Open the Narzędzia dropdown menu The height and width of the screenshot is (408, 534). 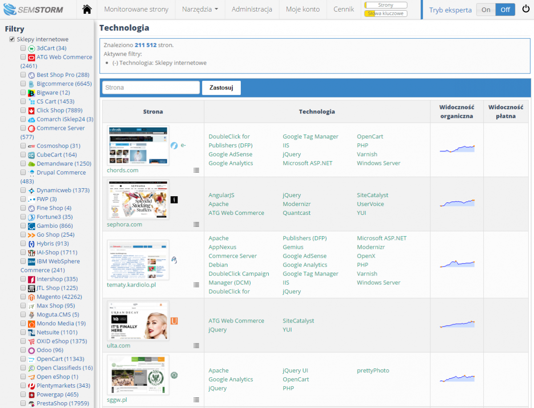click(x=200, y=9)
